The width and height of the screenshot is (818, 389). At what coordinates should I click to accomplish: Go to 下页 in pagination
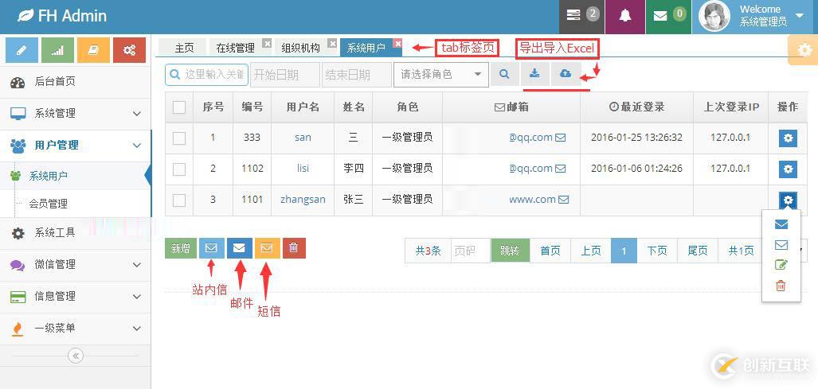pos(657,251)
